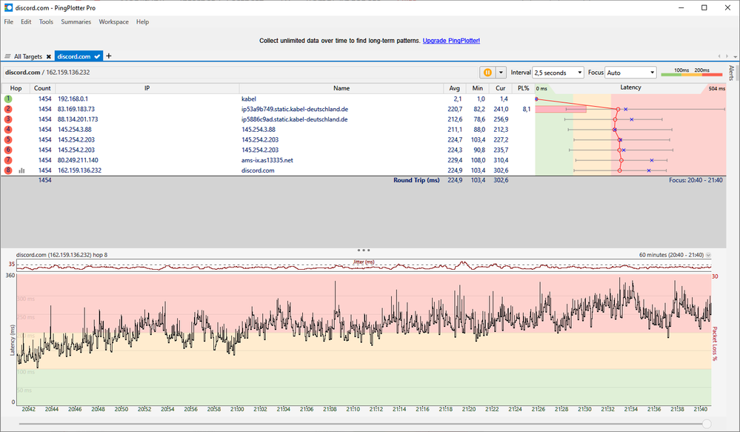Click the hop 3 red circle icon
The image size is (740, 432).
click(8, 119)
